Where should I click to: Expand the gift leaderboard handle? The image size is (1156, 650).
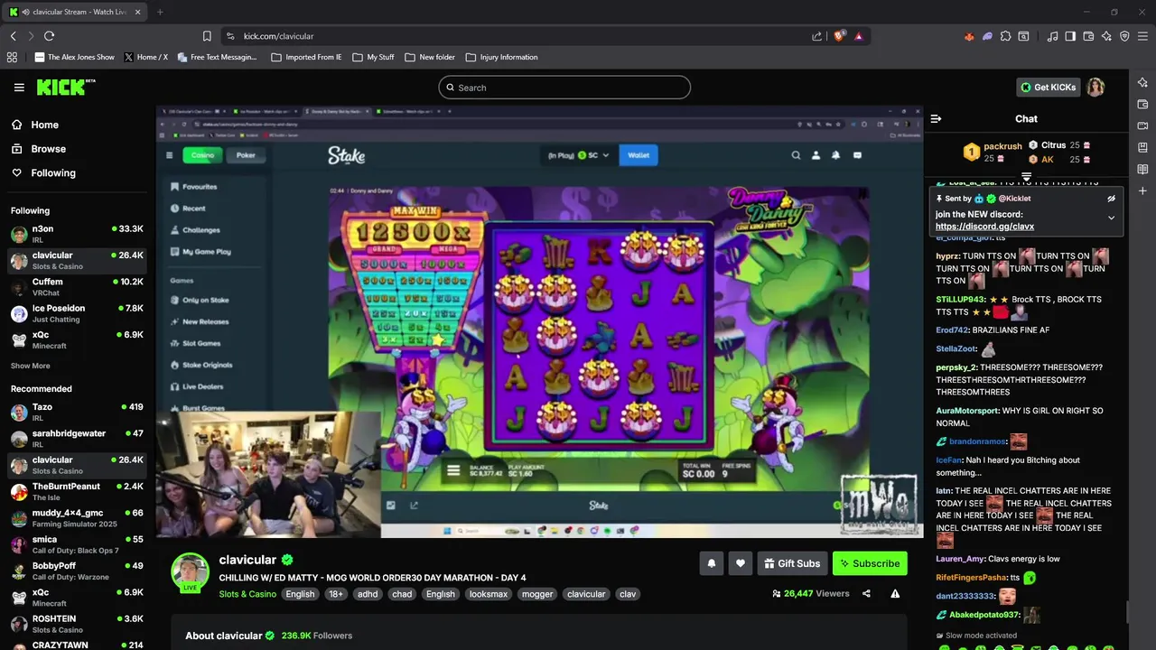[x=1026, y=176]
